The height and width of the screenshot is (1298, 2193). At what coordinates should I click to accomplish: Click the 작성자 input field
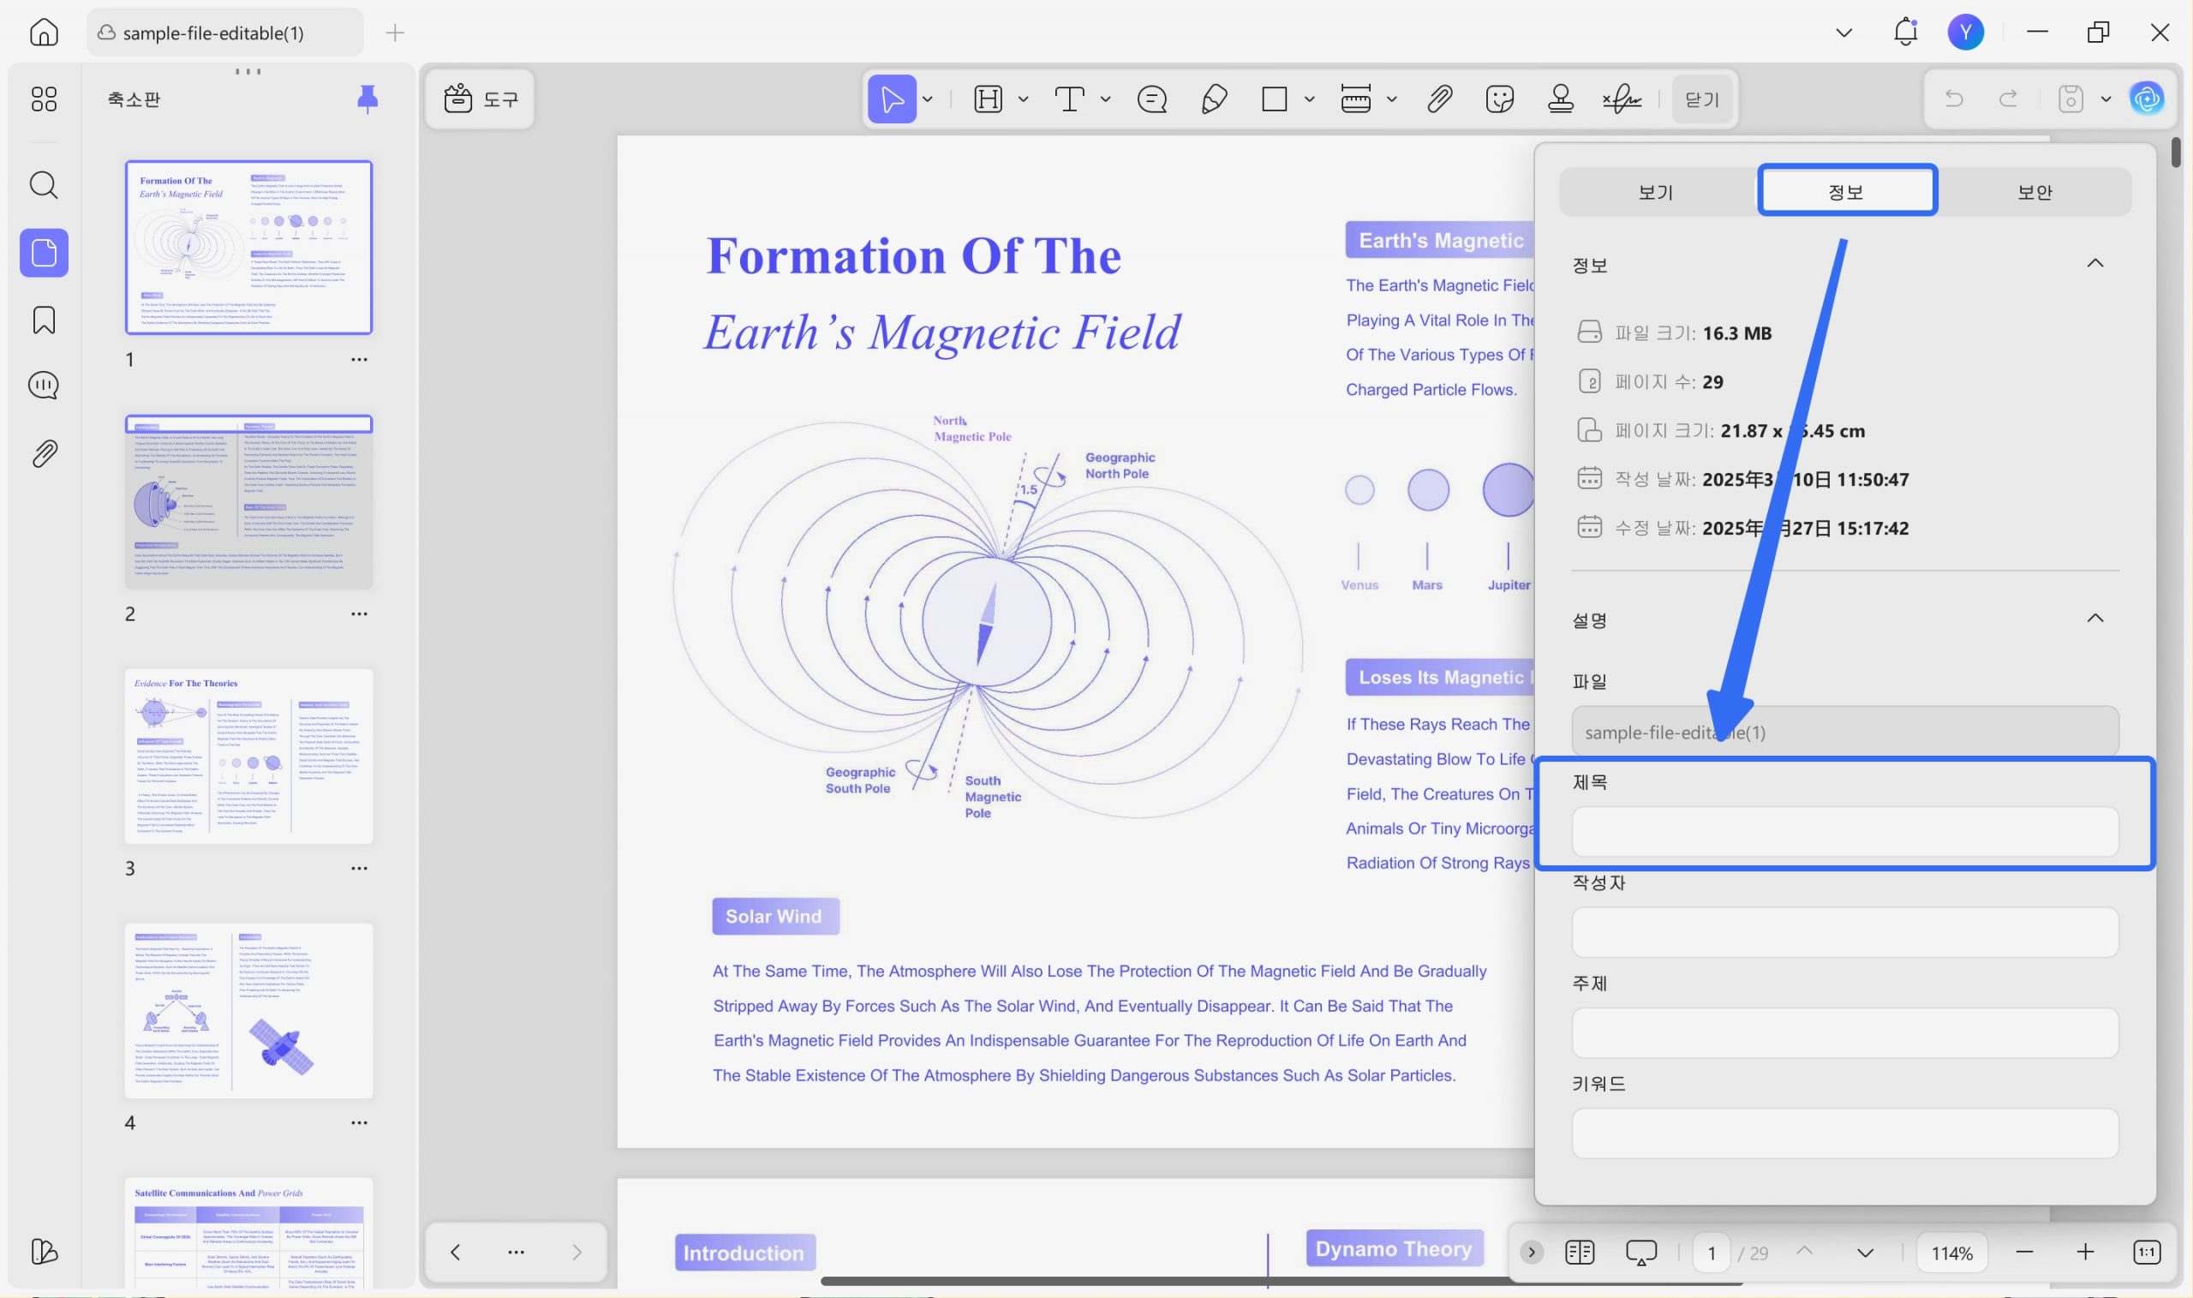(x=1845, y=931)
